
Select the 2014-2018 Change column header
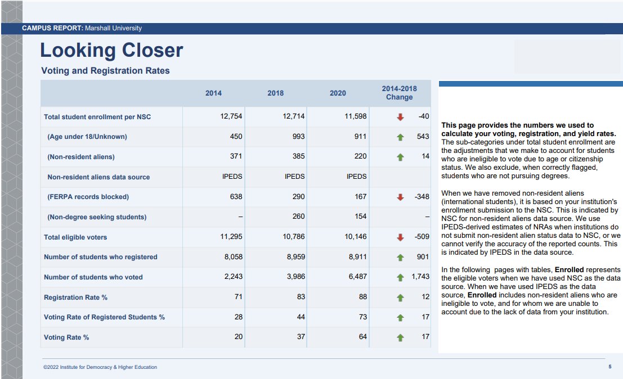pyautogui.click(x=400, y=93)
